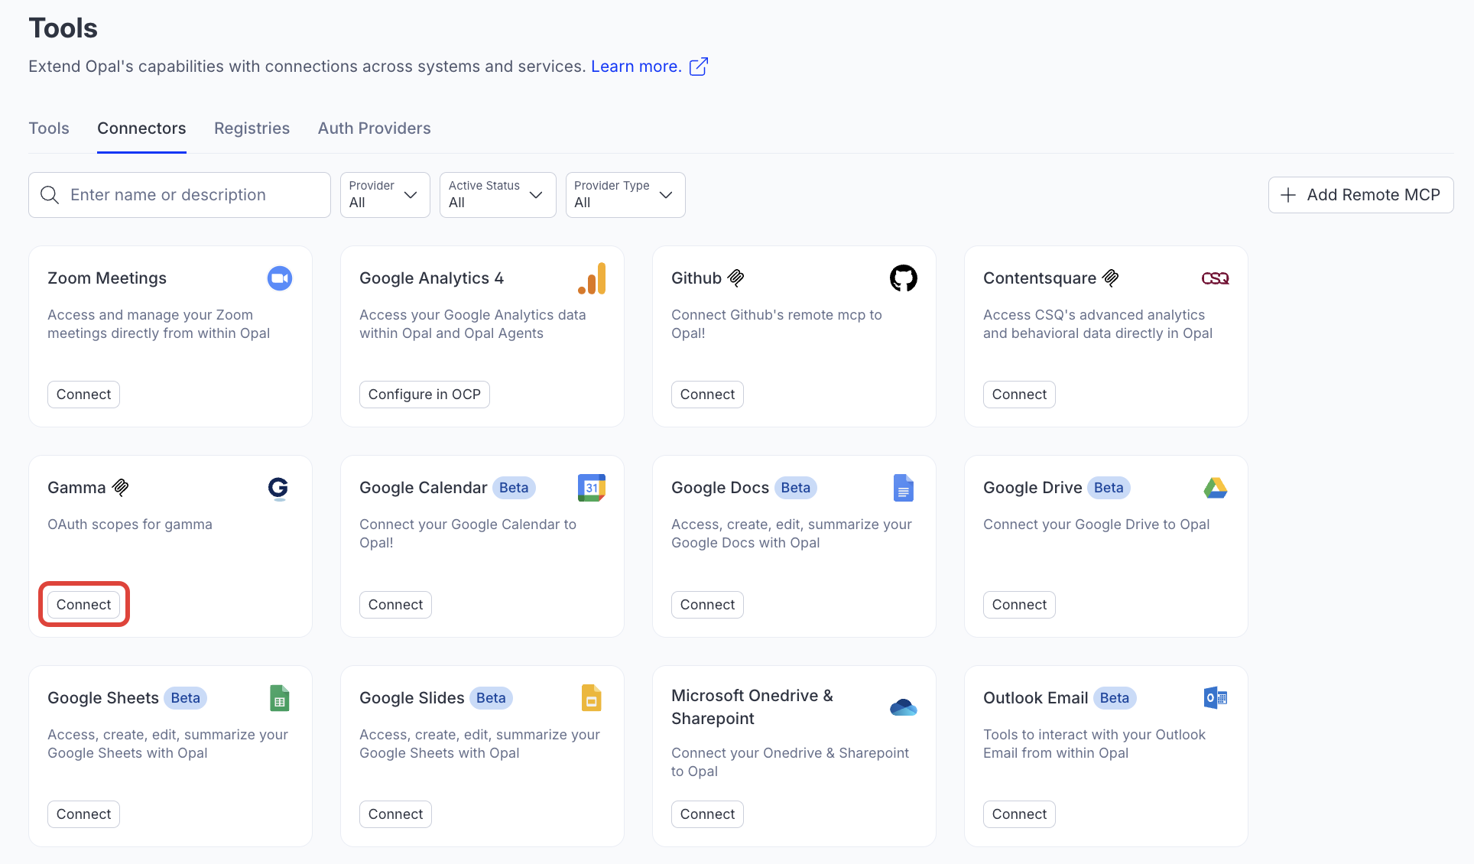Image resolution: width=1474 pixels, height=864 pixels.
Task: Click the search magnifier icon
Action: pyautogui.click(x=50, y=195)
